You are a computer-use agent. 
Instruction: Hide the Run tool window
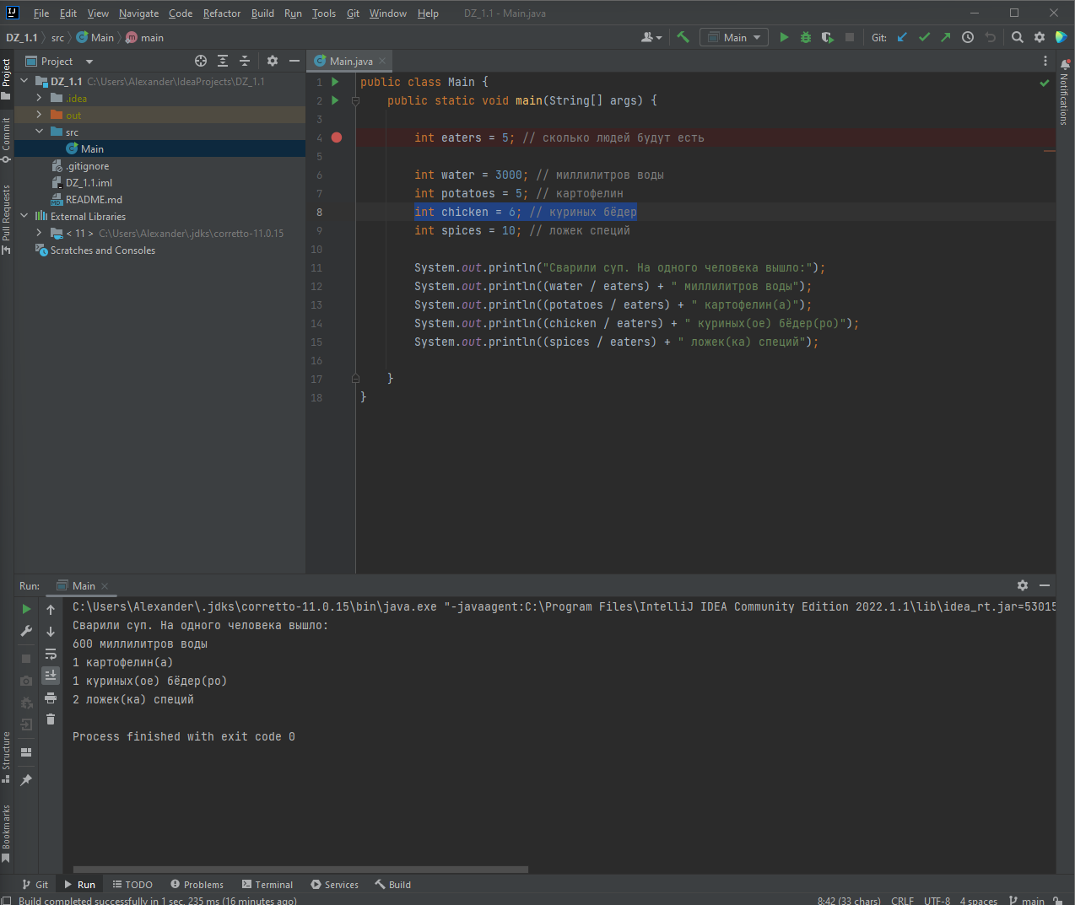1045,585
